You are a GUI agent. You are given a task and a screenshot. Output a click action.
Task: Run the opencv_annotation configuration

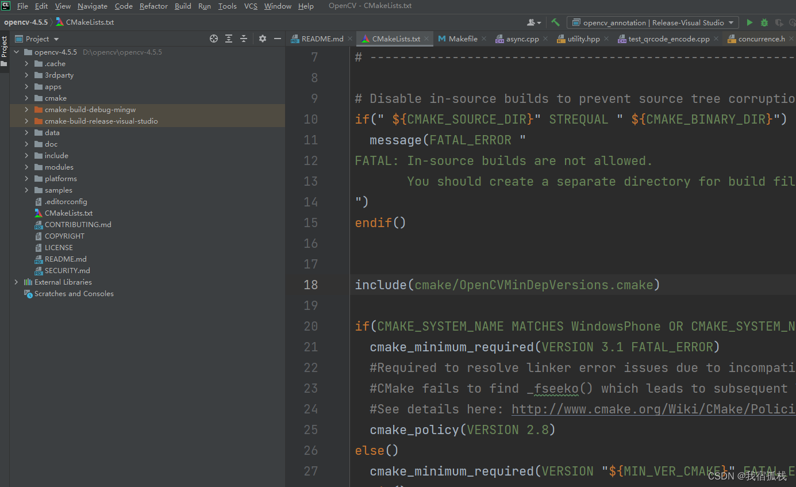[749, 22]
